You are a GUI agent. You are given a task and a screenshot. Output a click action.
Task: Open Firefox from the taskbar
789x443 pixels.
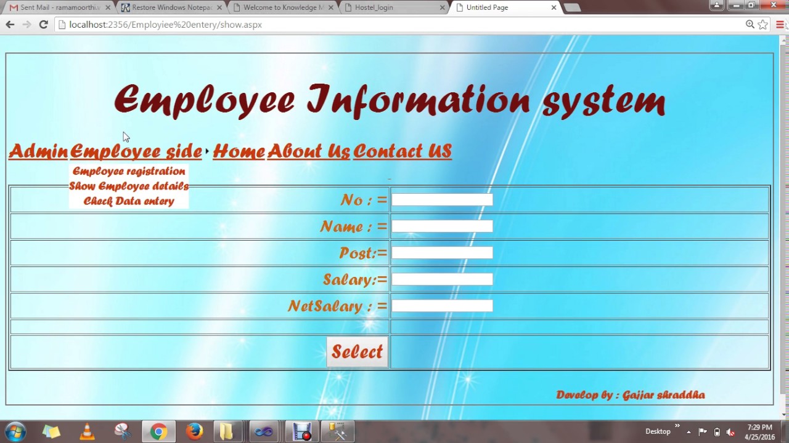tap(194, 432)
